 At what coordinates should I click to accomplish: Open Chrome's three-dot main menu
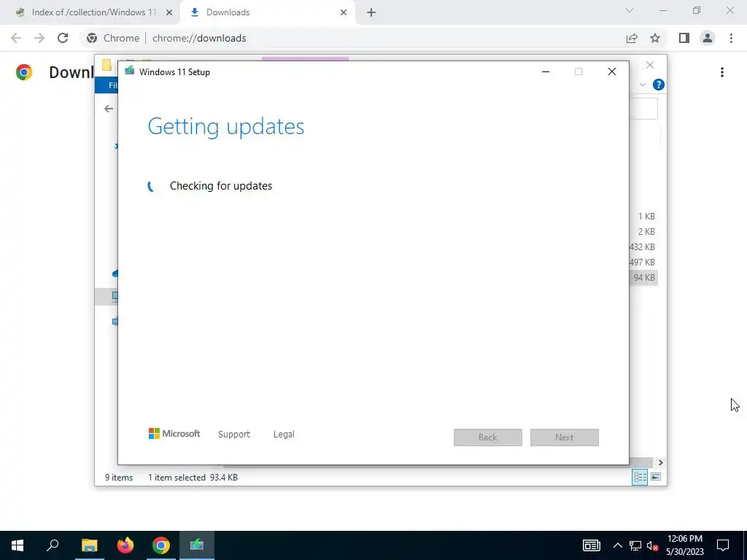[x=731, y=38]
